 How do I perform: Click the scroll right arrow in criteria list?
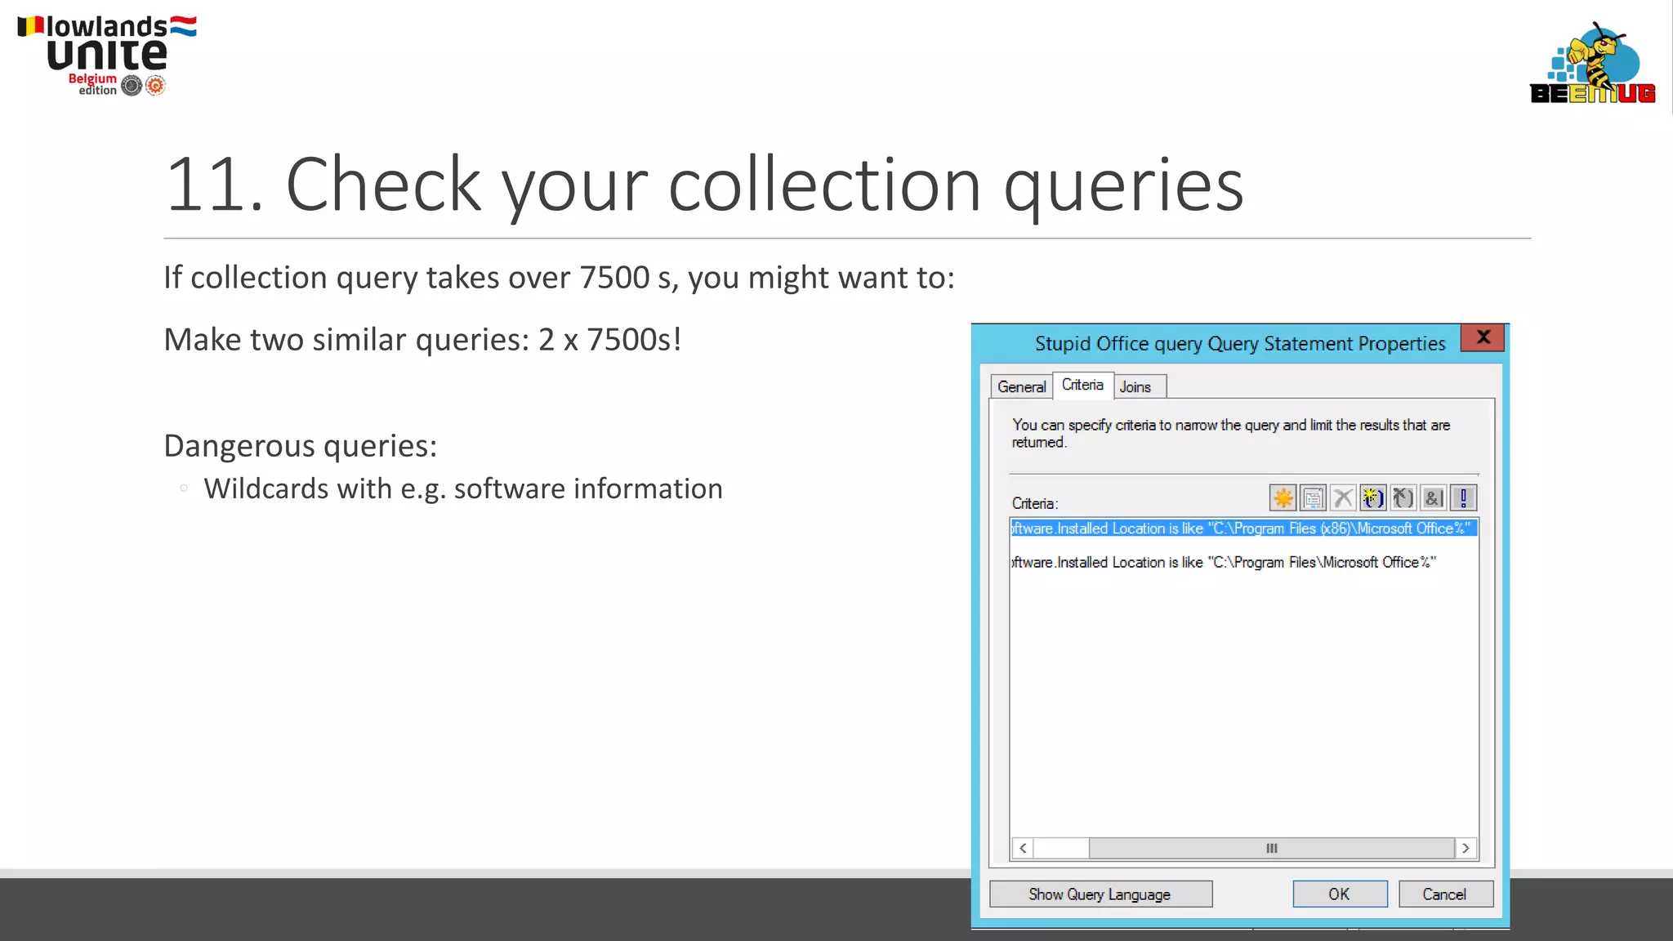pyautogui.click(x=1466, y=848)
